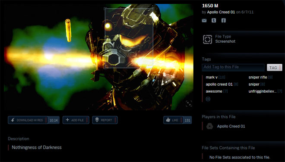Share the file via email icon
The height and width of the screenshot is (162, 285).
pyautogui.click(x=204, y=21)
